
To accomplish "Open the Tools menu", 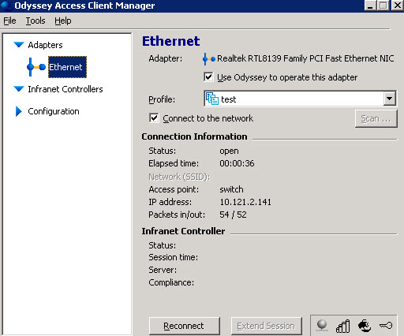I will tap(36, 21).
